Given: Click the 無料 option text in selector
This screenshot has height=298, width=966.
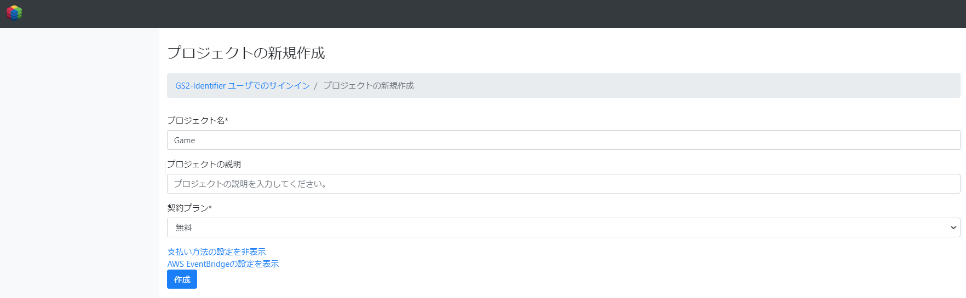Looking at the screenshot, I should tap(183, 227).
